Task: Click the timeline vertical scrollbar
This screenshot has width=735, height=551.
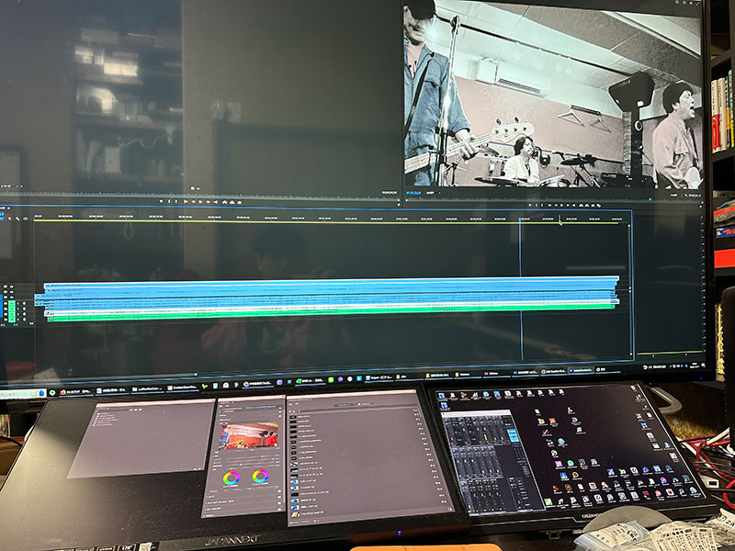Action: point(631,290)
